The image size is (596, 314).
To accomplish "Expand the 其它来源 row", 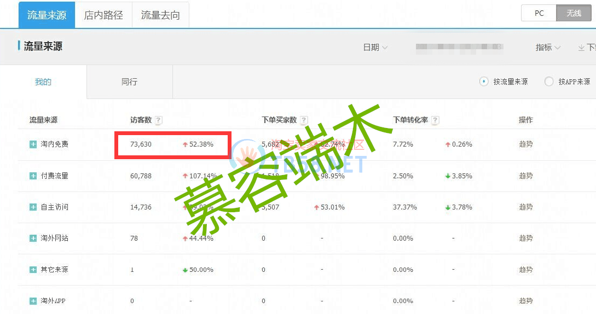I will click(x=33, y=270).
